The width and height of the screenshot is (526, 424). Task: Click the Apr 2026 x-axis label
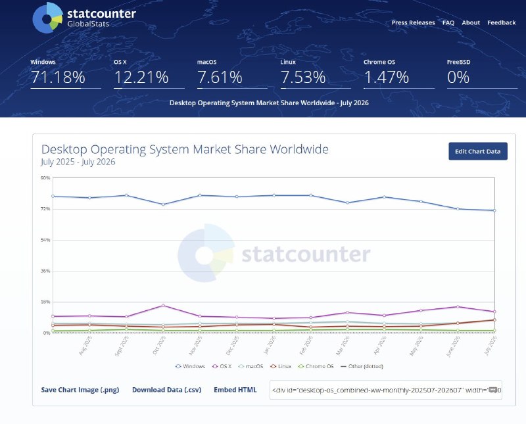[x=380, y=346]
